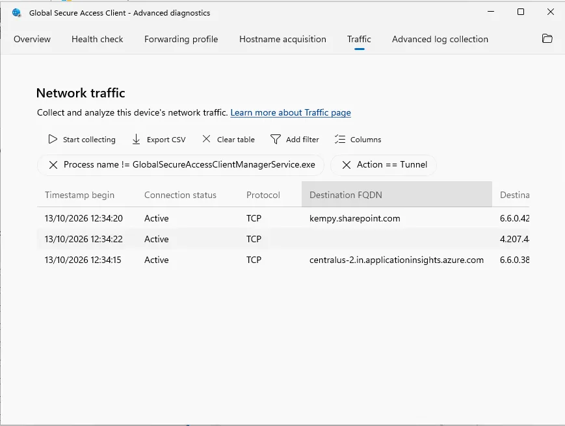Click the Columns list icon
Viewport: 565px width, 426px height.
click(340, 139)
